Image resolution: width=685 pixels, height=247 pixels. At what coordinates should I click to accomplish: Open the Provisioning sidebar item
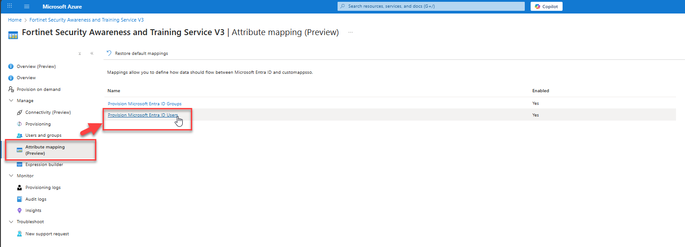38,124
